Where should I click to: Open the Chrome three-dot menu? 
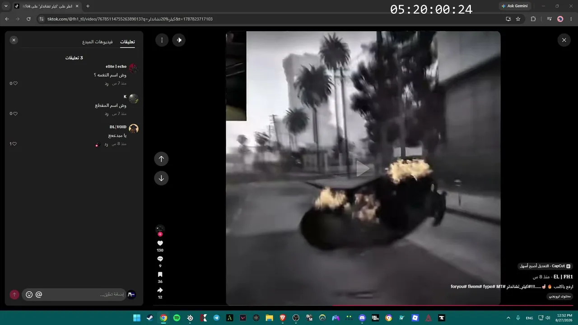point(571,19)
